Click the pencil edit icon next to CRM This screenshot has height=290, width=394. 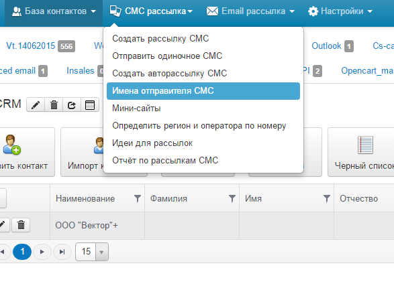pos(36,104)
